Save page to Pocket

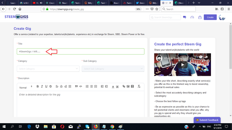coord(152,9)
